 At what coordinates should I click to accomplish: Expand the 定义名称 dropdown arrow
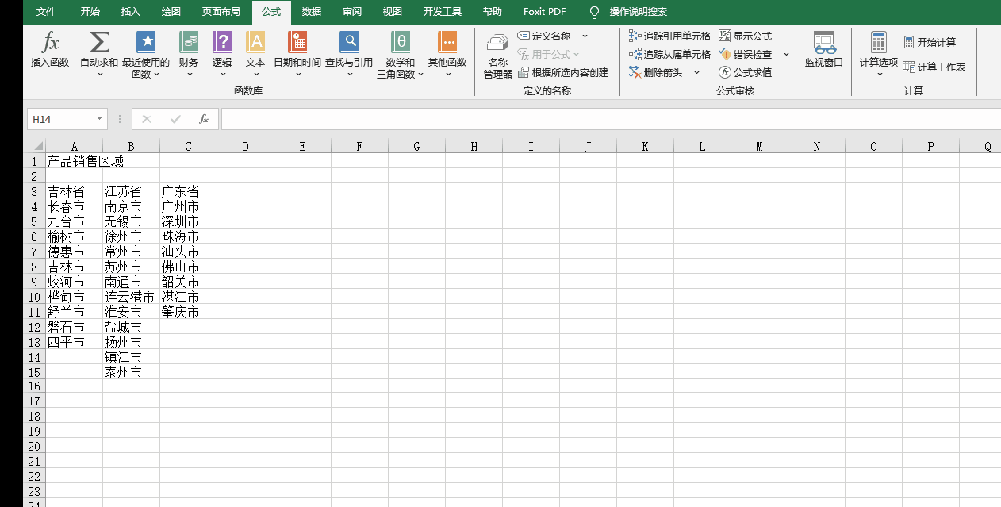click(585, 36)
